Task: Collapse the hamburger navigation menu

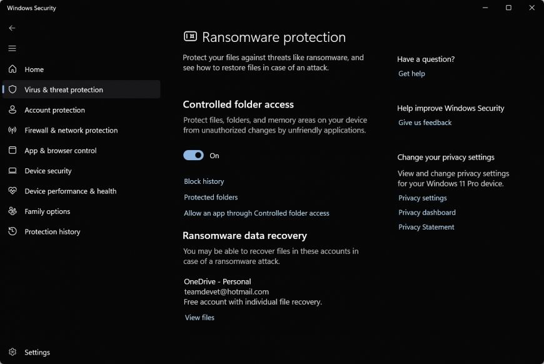Action: point(12,48)
